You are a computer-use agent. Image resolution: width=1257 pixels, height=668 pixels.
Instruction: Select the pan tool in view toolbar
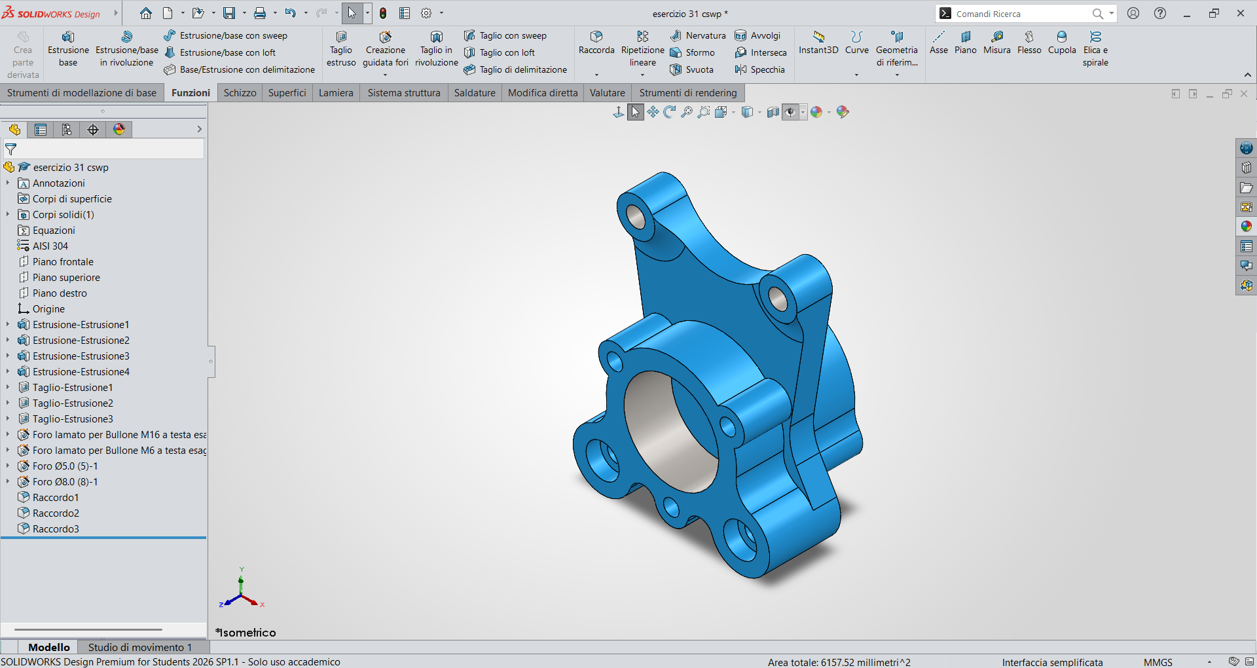[653, 112]
